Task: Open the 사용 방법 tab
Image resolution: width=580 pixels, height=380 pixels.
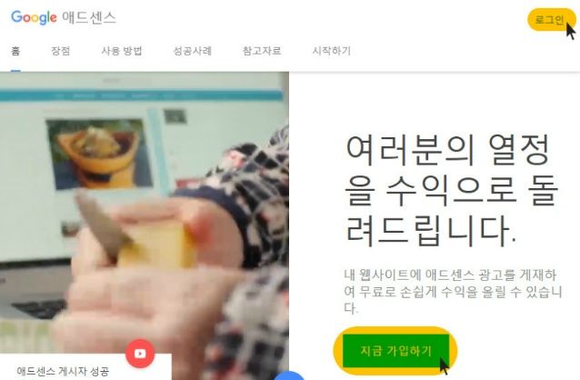Action: pos(122,51)
